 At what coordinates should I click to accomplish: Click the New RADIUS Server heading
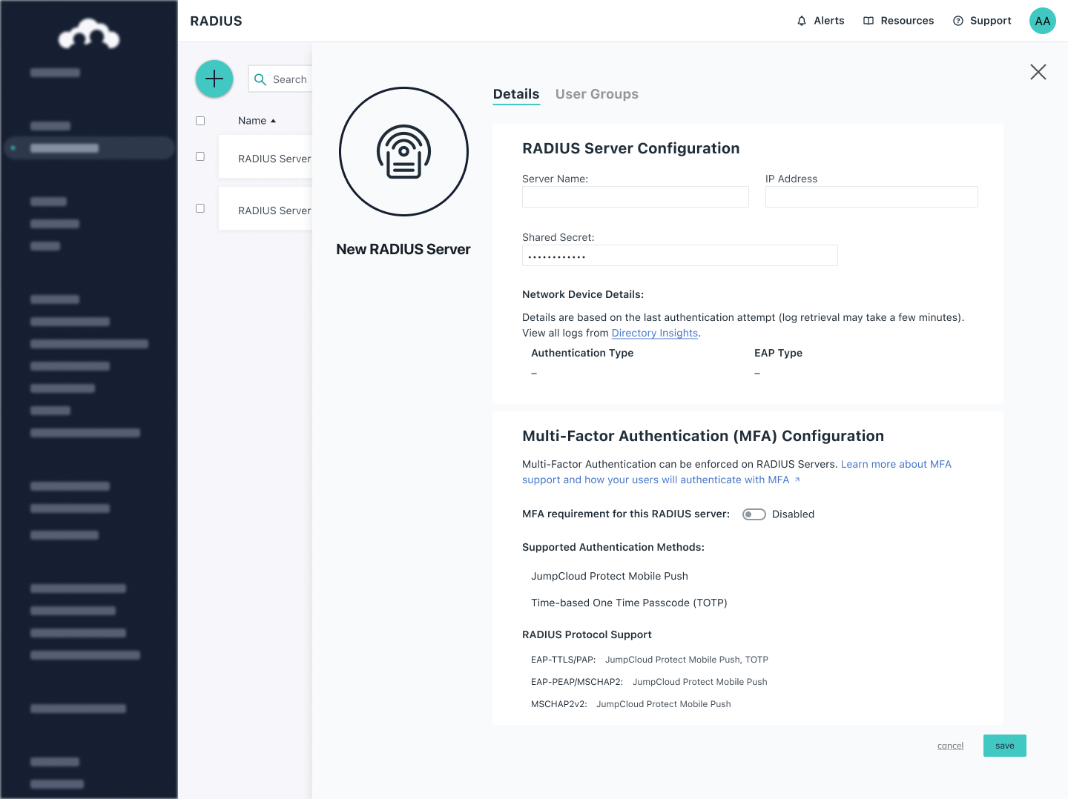[403, 249]
